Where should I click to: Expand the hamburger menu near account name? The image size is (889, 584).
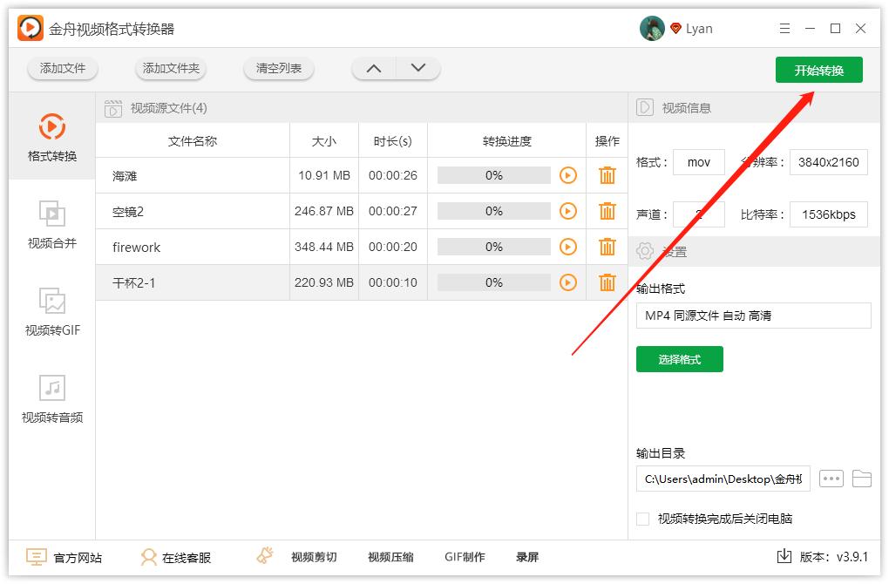coord(784,28)
